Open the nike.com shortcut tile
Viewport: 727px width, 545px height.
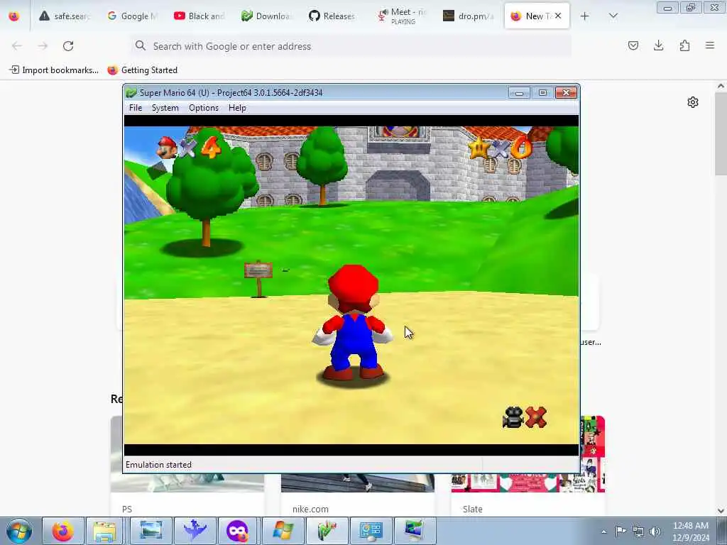(358, 496)
